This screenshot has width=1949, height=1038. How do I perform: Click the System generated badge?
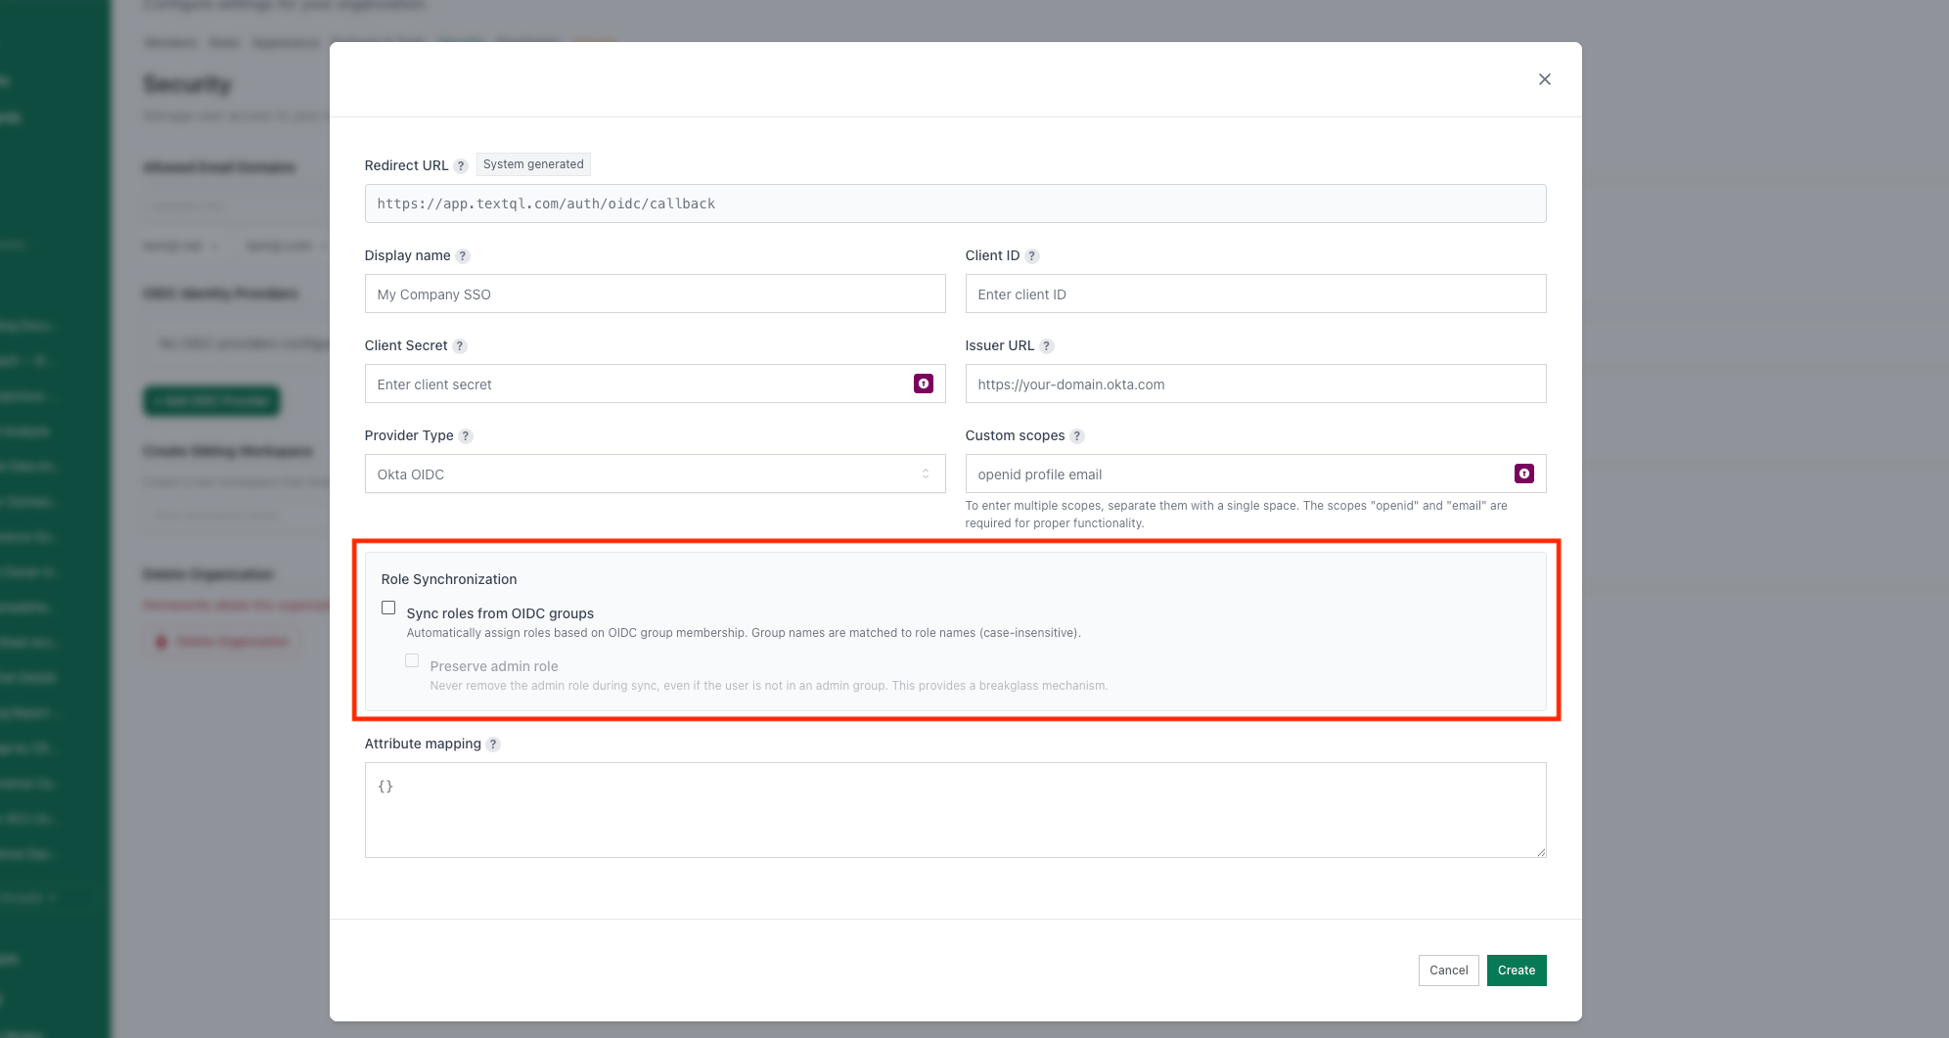[533, 164]
